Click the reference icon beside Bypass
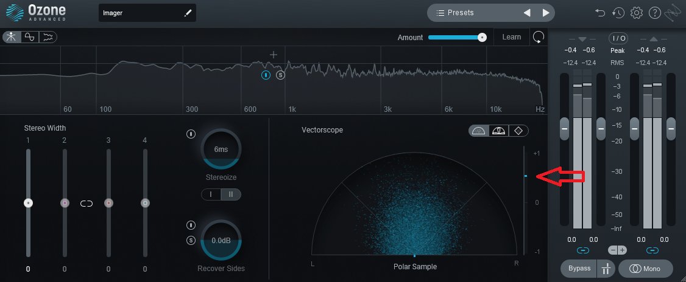The image size is (686, 282). click(606, 269)
